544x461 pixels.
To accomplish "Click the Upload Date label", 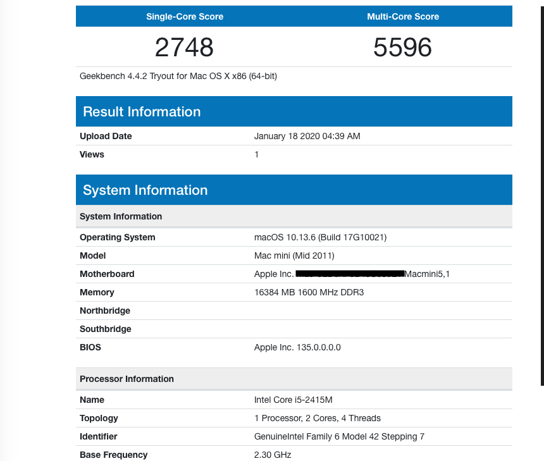I will 106,136.
